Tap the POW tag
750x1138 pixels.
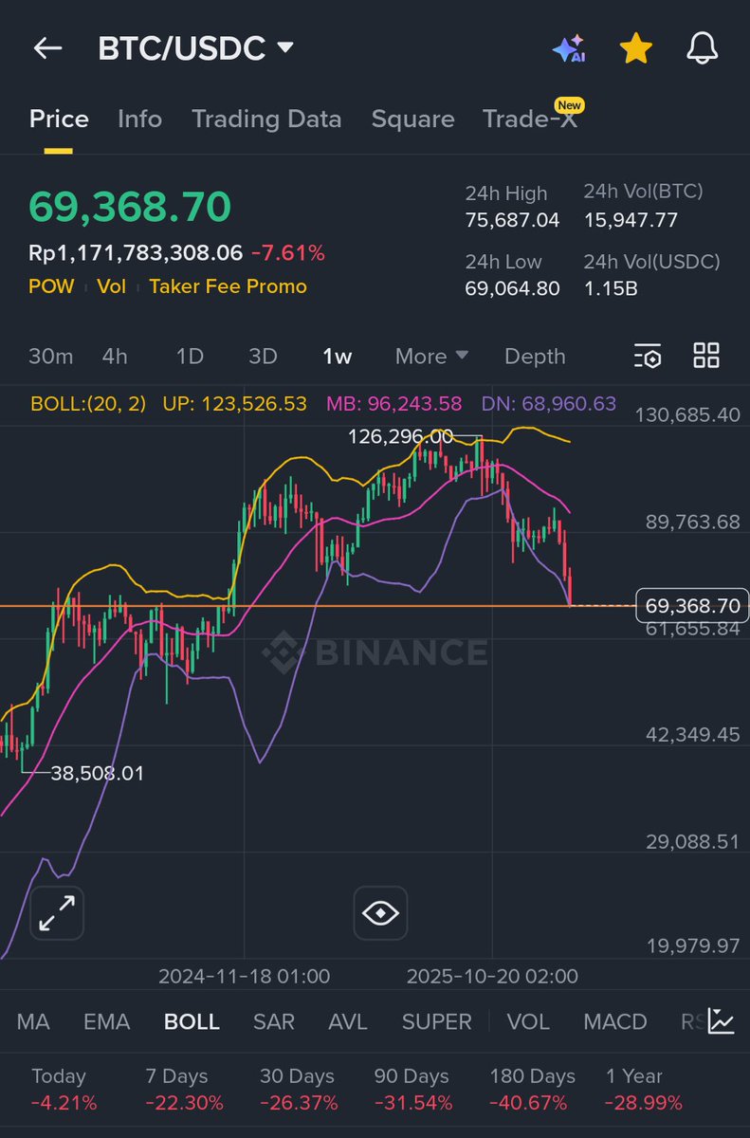(x=51, y=286)
